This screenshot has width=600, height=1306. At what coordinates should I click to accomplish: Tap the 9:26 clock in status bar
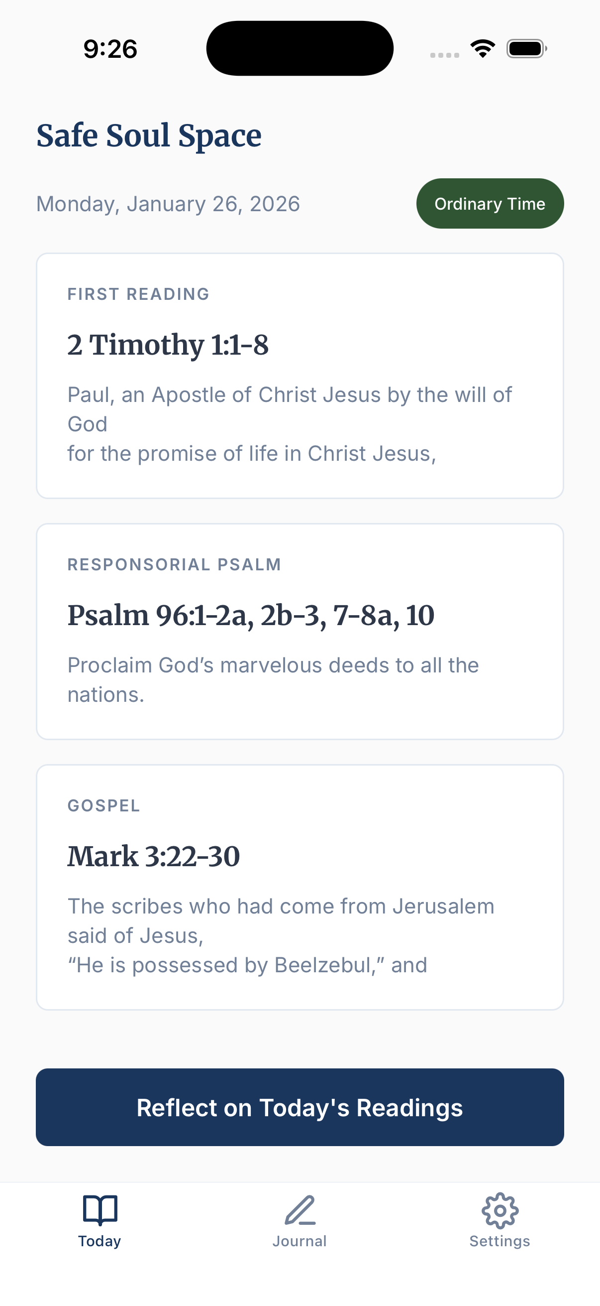click(x=110, y=49)
